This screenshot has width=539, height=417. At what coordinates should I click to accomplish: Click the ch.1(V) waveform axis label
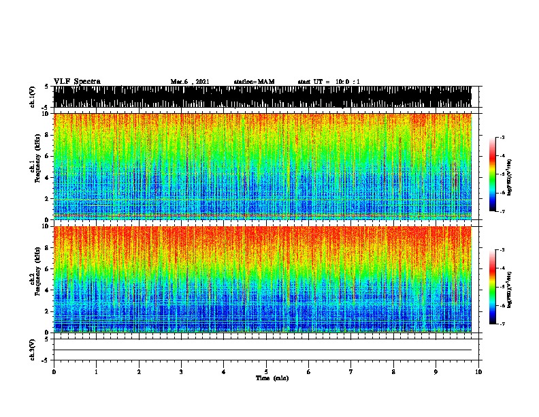[33, 97]
